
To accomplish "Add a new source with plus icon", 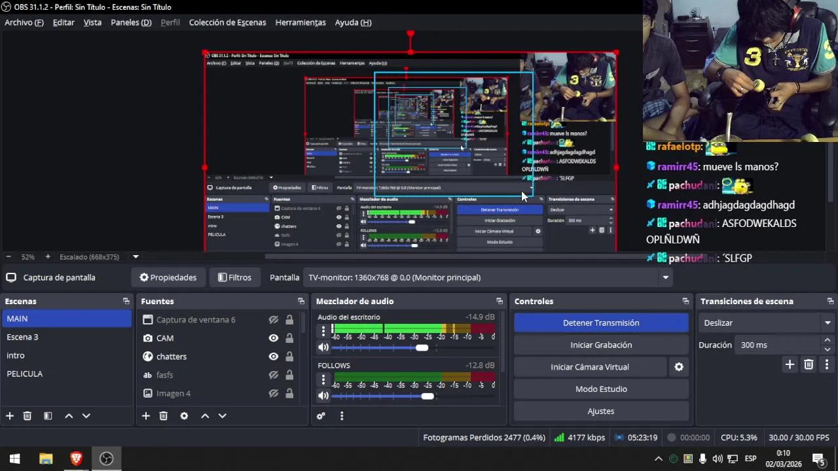I will pyautogui.click(x=146, y=416).
